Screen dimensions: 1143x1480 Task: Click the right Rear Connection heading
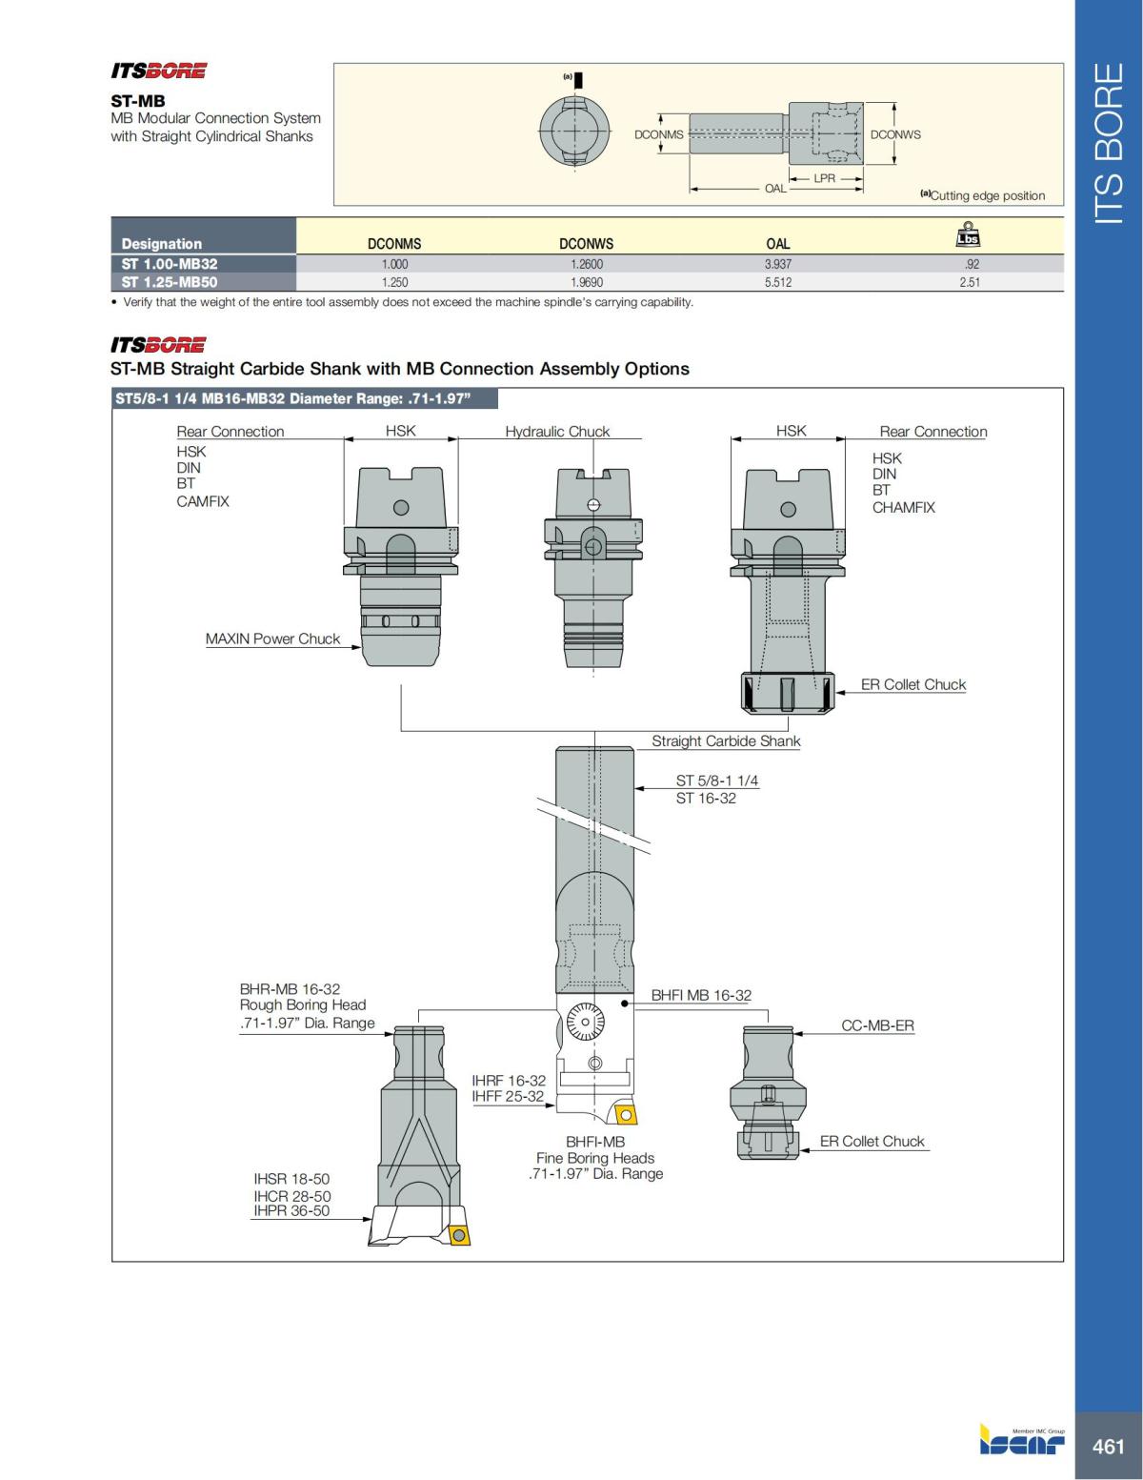pyautogui.click(x=933, y=431)
